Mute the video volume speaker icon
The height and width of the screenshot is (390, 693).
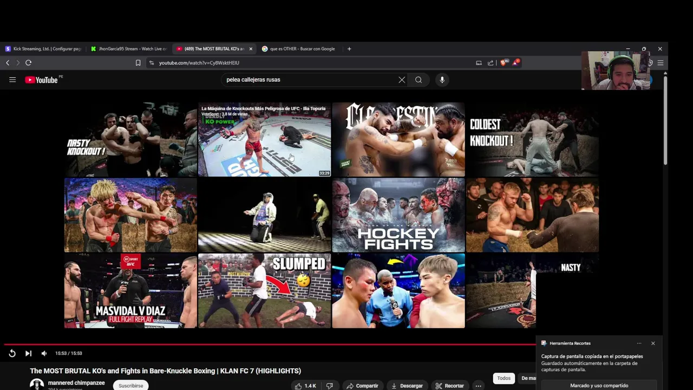(x=44, y=353)
